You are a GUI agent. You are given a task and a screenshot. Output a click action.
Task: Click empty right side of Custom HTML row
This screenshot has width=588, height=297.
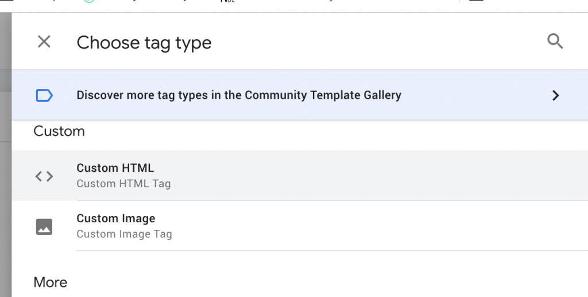click(x=375, y=176)
